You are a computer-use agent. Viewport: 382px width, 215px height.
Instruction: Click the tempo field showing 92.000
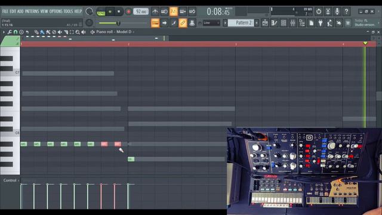pos(141,11)
